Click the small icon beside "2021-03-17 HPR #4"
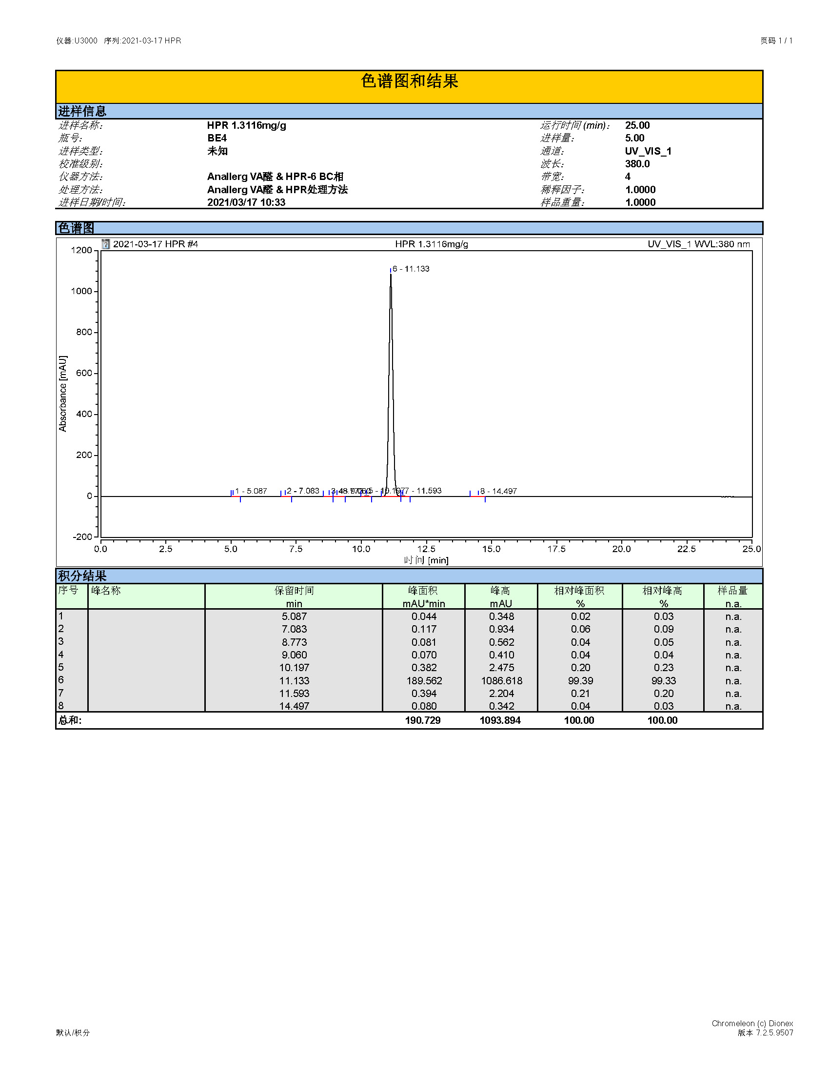Image resolution: width=829 pixels, height=1073 pixels. tap(106, 244)
